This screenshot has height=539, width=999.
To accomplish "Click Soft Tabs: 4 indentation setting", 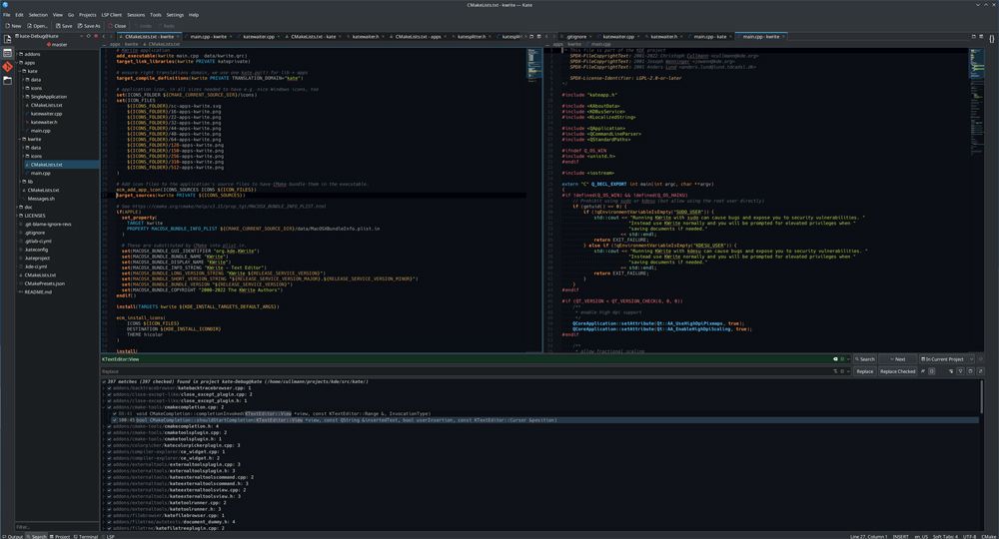I will [x=945, y=536].
